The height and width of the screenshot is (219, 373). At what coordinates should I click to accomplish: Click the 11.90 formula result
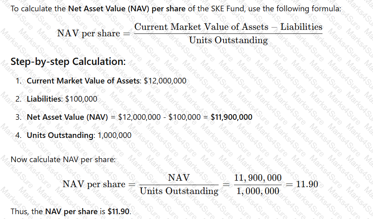point(307,184)
